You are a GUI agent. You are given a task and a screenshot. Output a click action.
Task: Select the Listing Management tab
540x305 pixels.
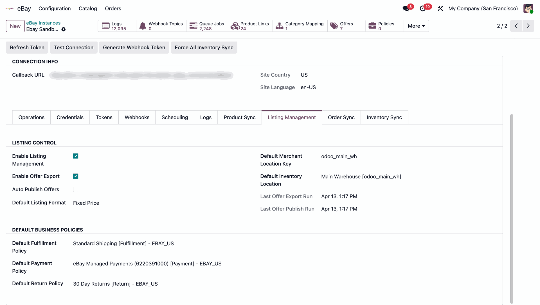292,117
